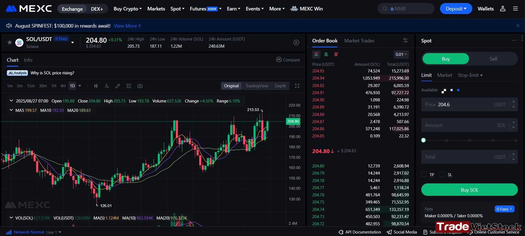The image size is (525, 236).
Task: Open API Documentation in footer
Action: tap(360, 232)
